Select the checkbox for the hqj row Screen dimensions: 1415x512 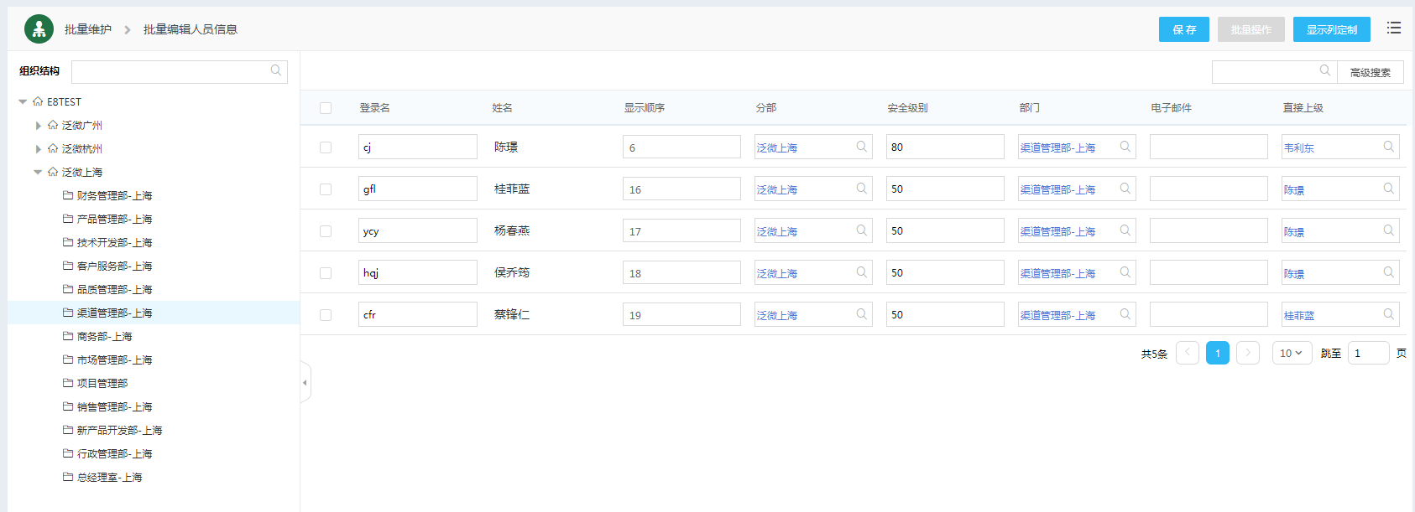[326, 273]
